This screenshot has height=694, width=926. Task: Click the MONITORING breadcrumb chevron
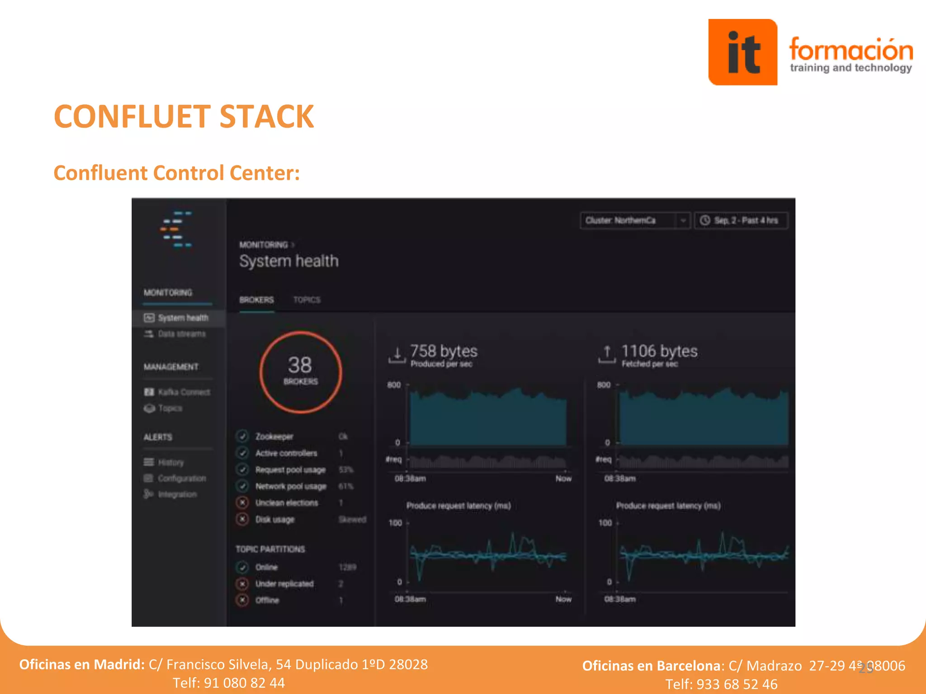[x=293, y=244]
